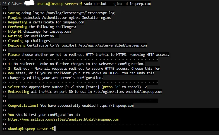
Task: Click the 'Waiting for verification...' line
Action: click(34, 36)
